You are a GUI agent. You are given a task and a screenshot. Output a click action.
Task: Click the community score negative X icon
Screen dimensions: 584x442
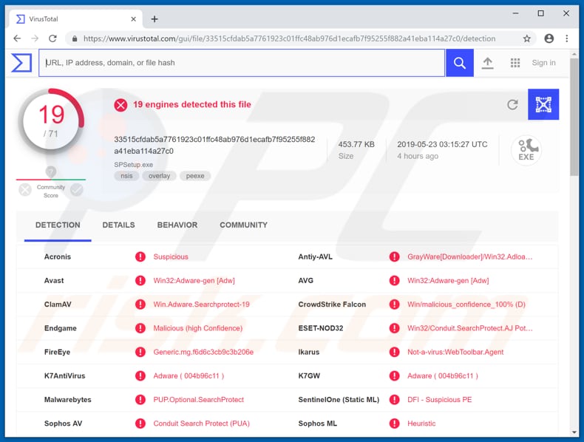click(25, 190)
